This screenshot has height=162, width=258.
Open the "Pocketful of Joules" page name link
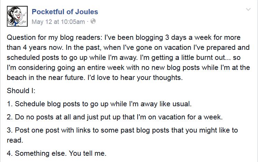(65, 12)
